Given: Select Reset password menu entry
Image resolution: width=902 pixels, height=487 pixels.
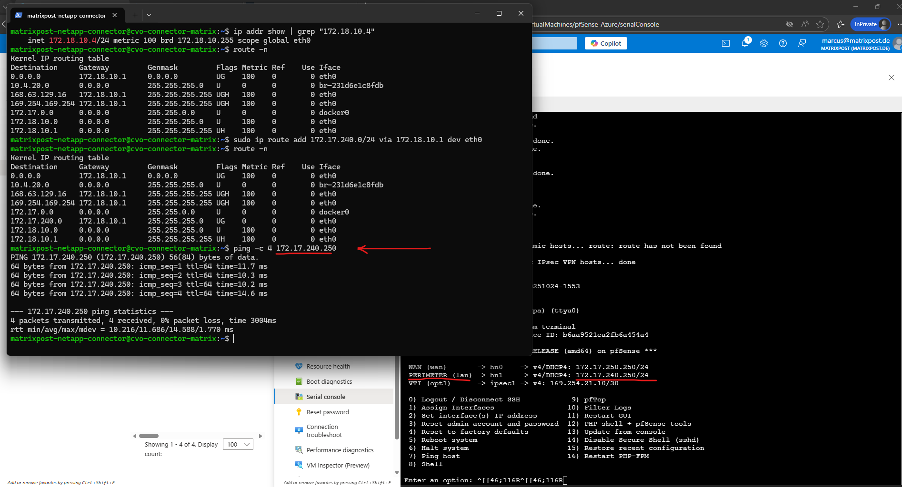Looking at the screenshot, I should 328,412.
